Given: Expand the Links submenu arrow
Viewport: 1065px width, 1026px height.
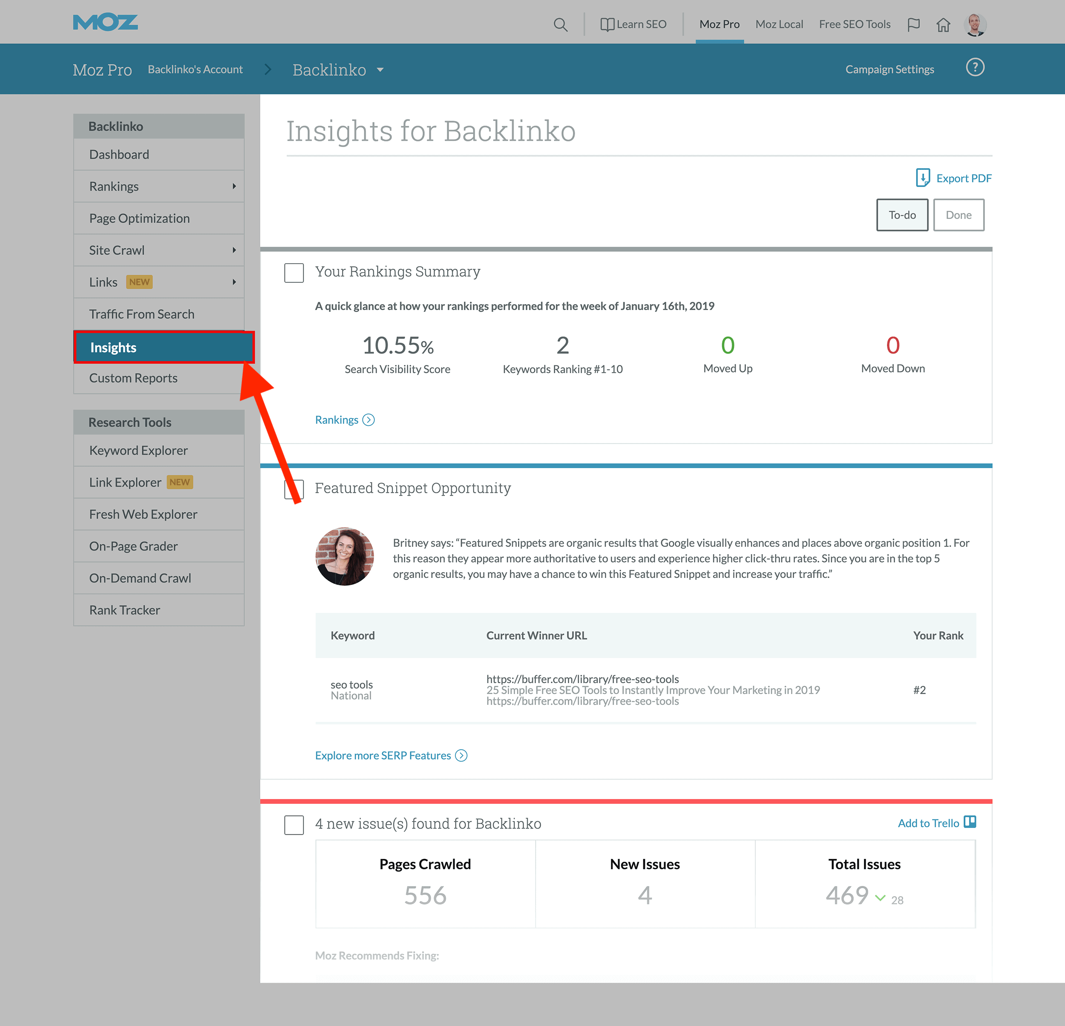Looking at the screenshot, I should [x=234, y=282].
